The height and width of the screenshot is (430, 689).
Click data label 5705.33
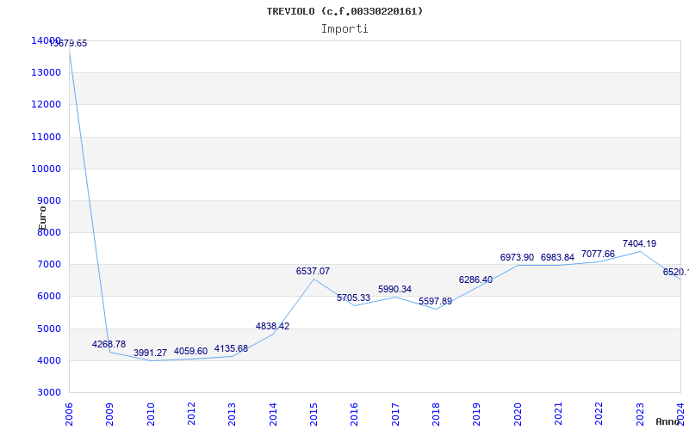354,298
